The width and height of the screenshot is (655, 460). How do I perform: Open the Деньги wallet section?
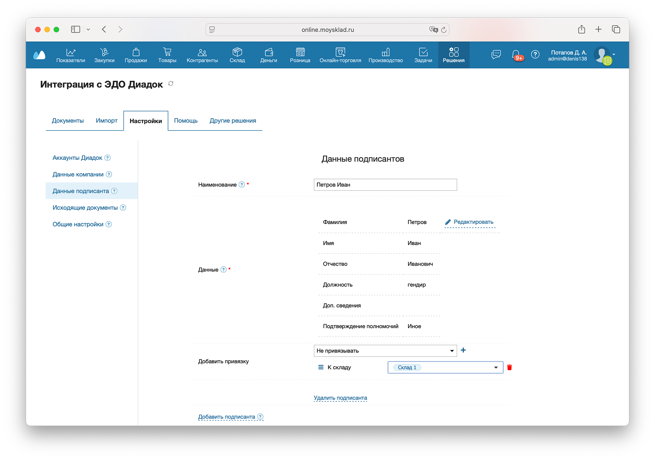(x=269, y=55)
